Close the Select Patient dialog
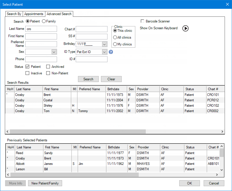Screen dimensions: 232x191 [227, 4]
